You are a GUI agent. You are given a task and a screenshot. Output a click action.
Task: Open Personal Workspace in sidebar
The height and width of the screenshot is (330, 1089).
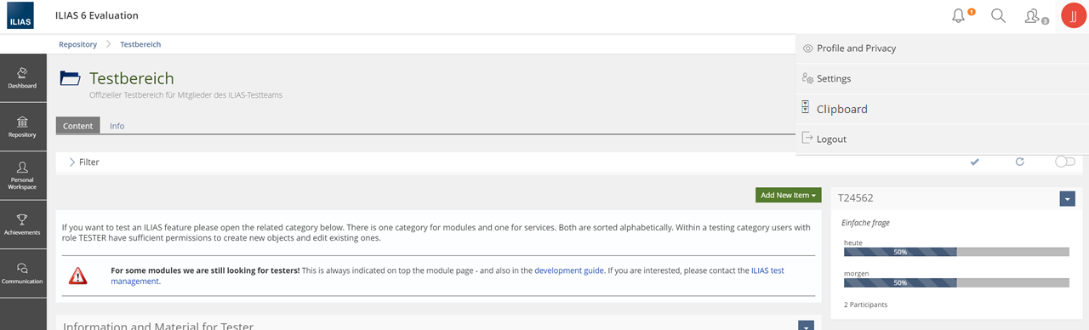coord(23,176)
